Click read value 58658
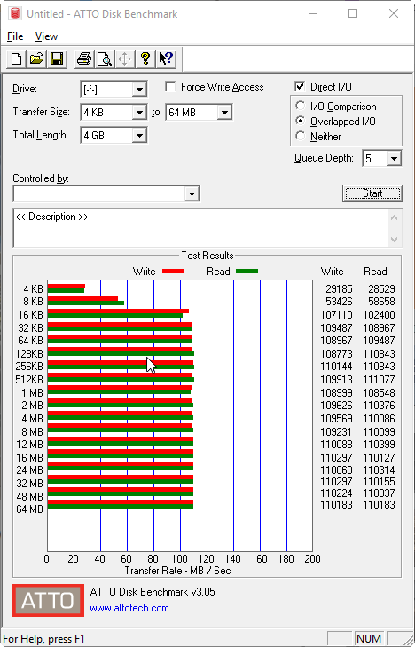Screen dimensions: 415x647 coord(381,302)
